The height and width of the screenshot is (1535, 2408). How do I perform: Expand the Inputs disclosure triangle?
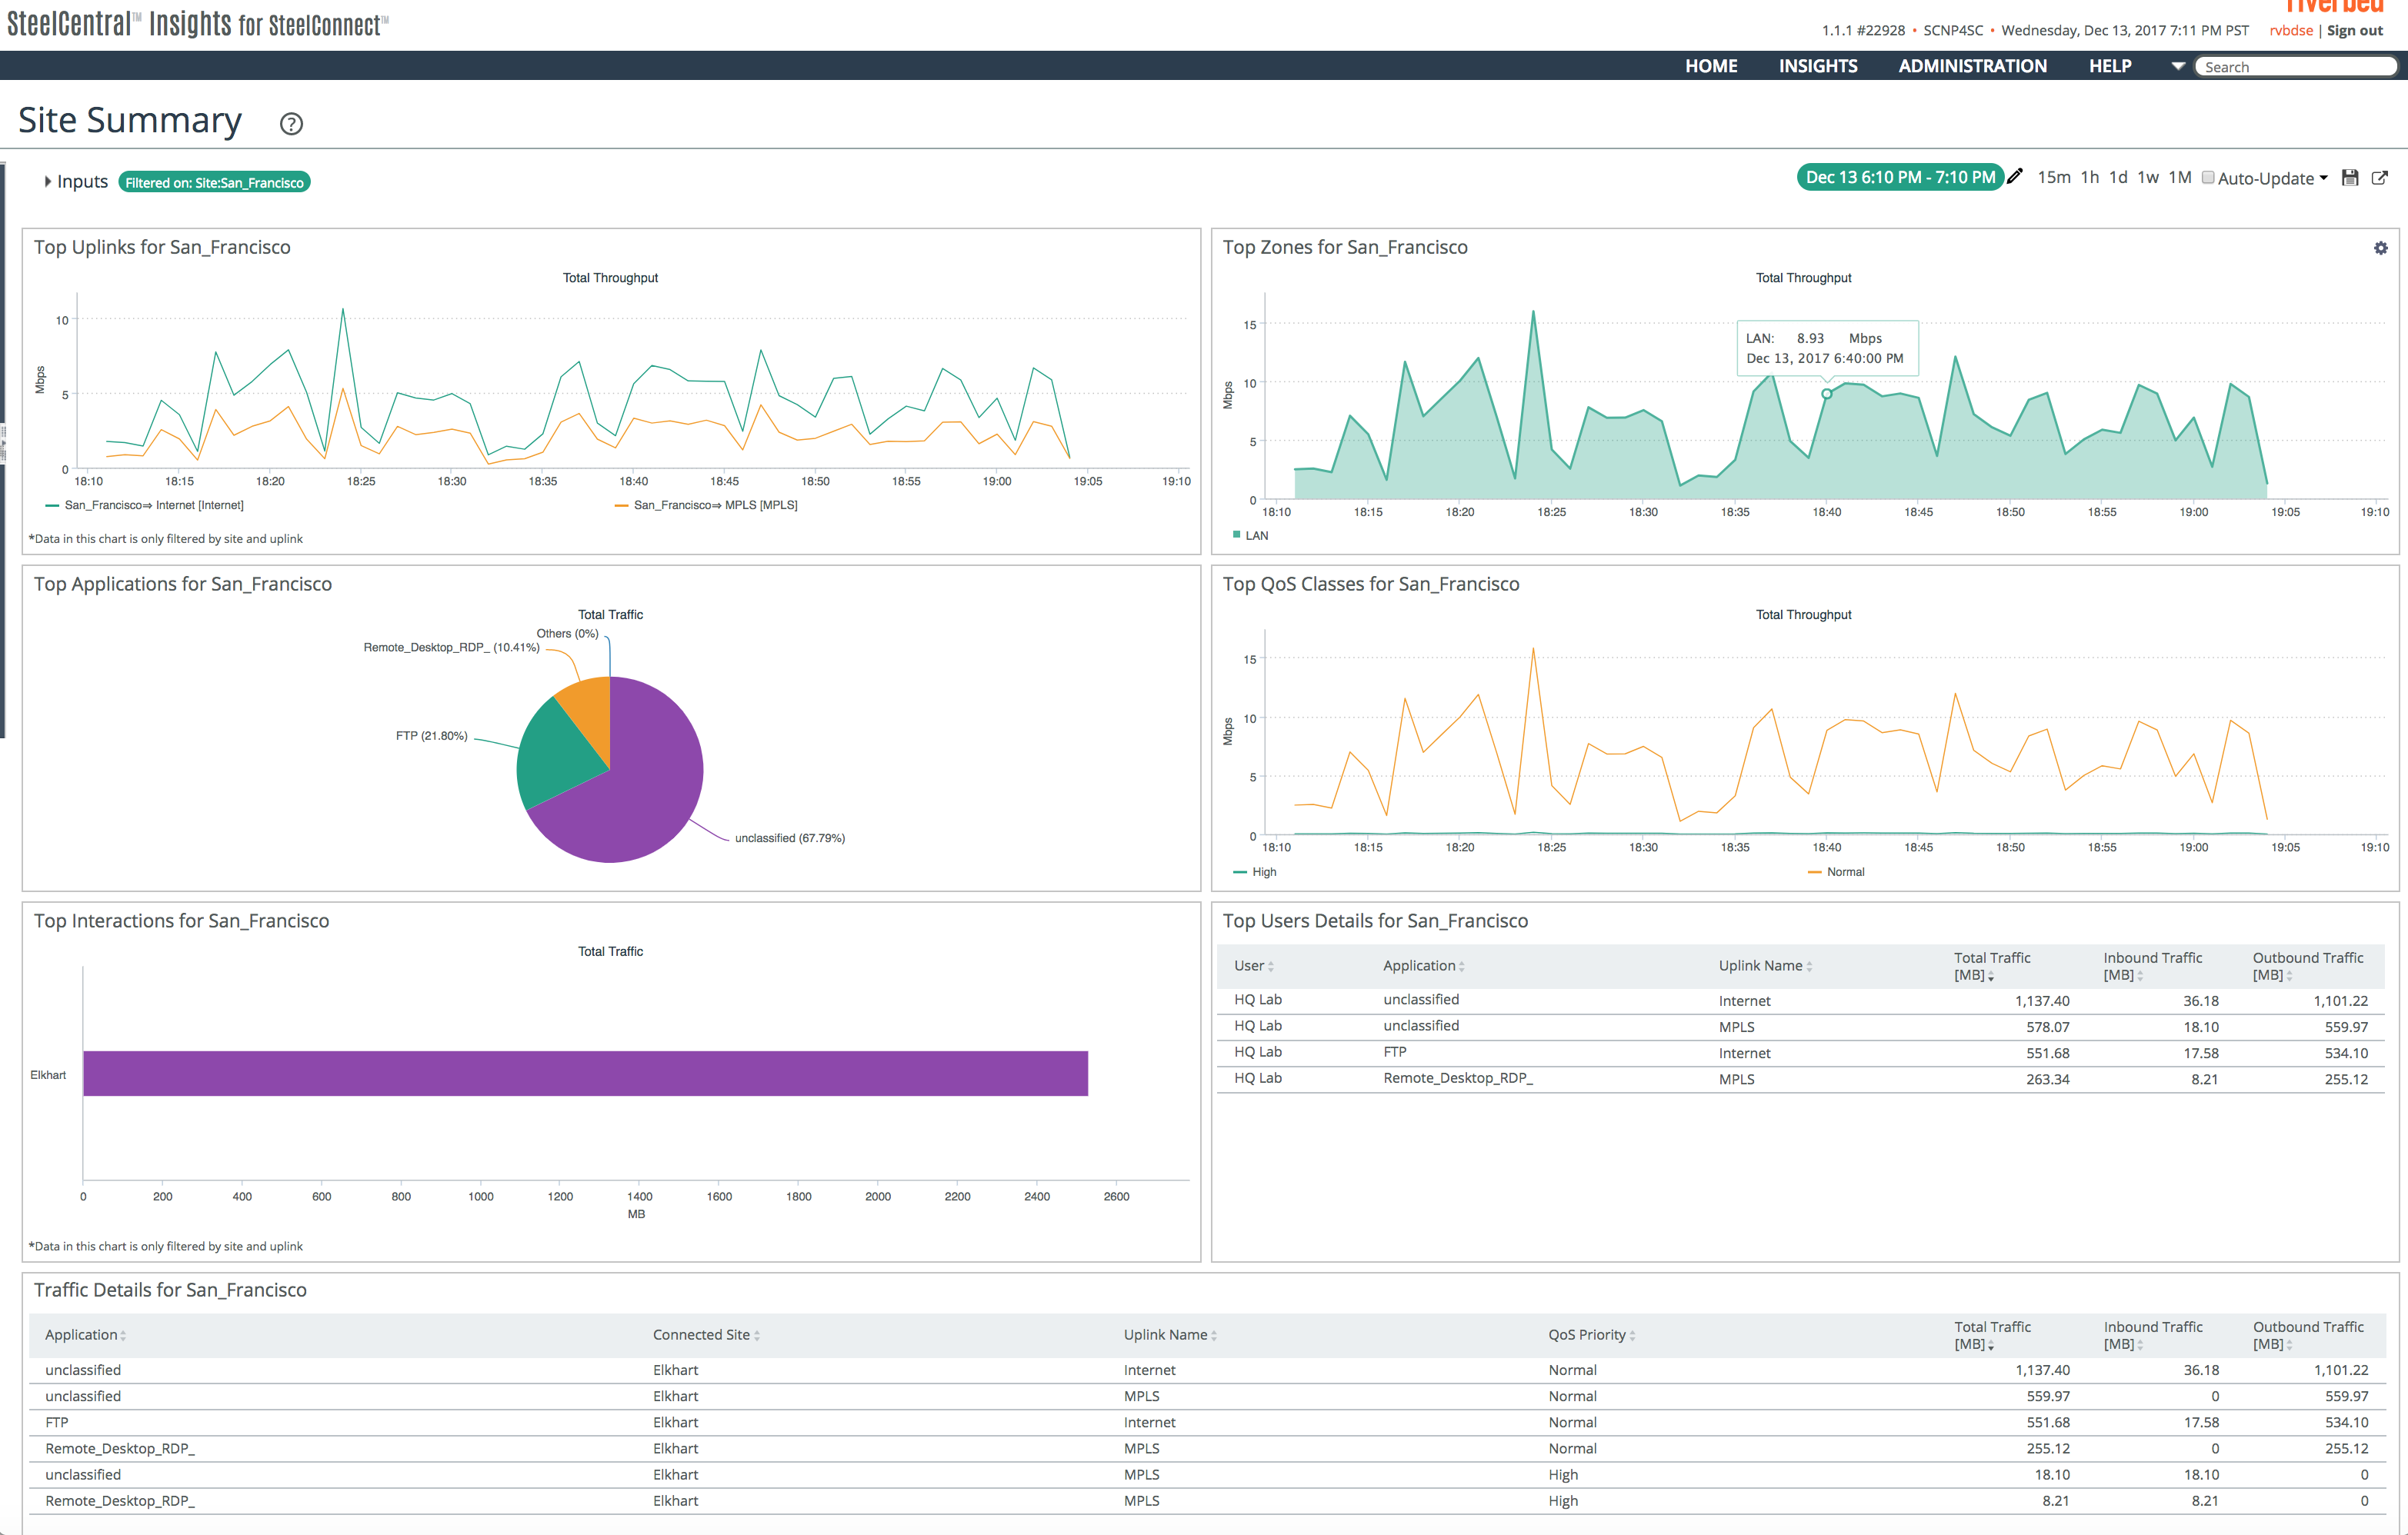[x=47, y=182]
